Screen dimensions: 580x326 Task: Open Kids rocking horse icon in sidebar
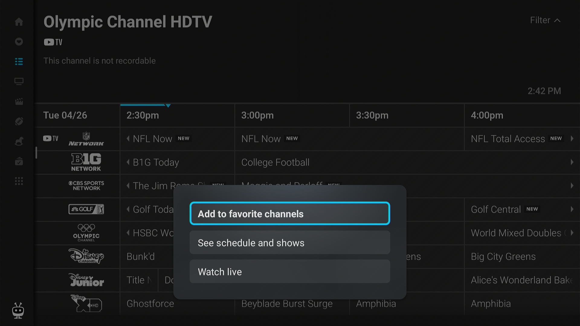[19, 141]
